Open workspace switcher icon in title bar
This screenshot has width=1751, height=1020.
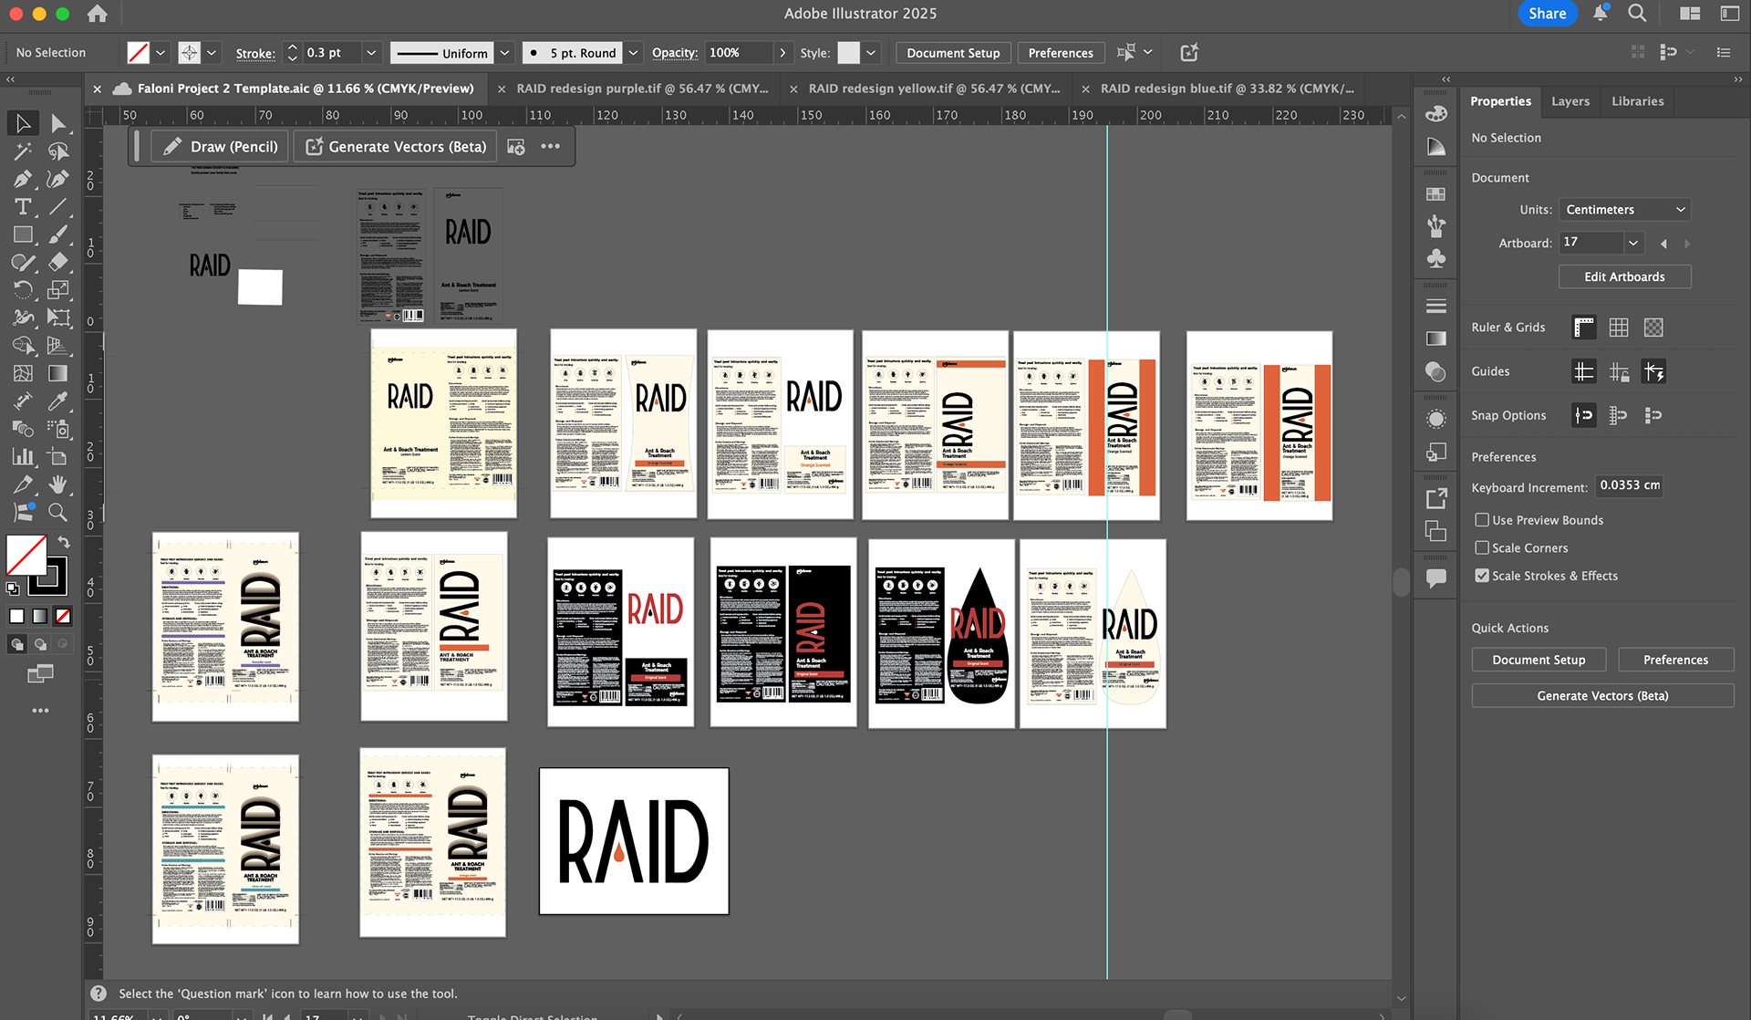(1690, 13)
